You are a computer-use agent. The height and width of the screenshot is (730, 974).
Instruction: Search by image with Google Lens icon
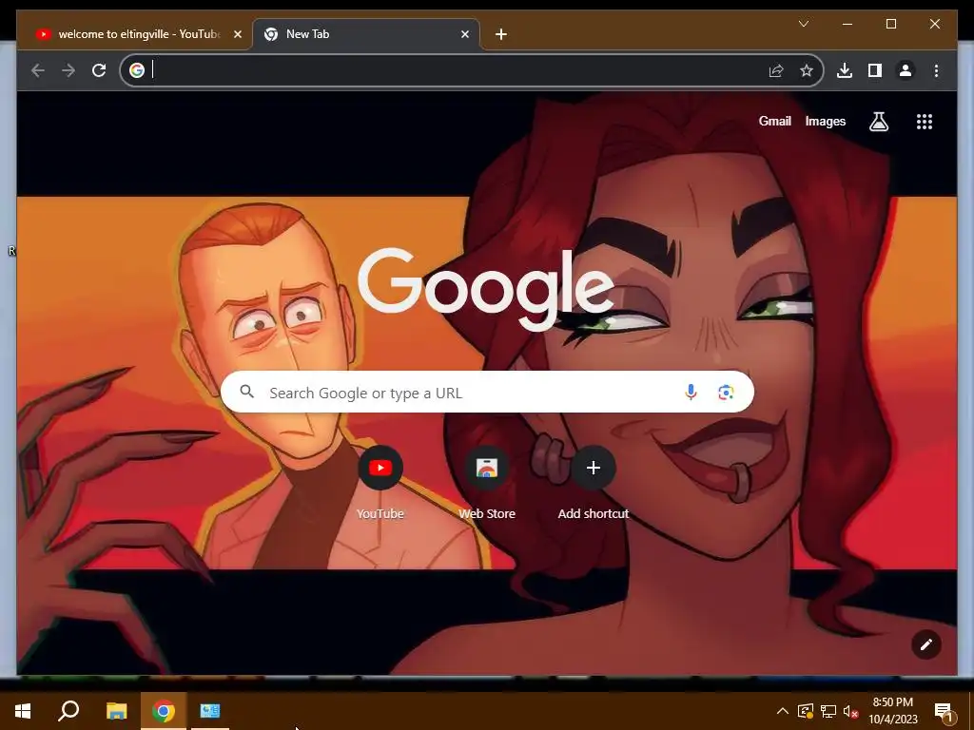(726, 392)
